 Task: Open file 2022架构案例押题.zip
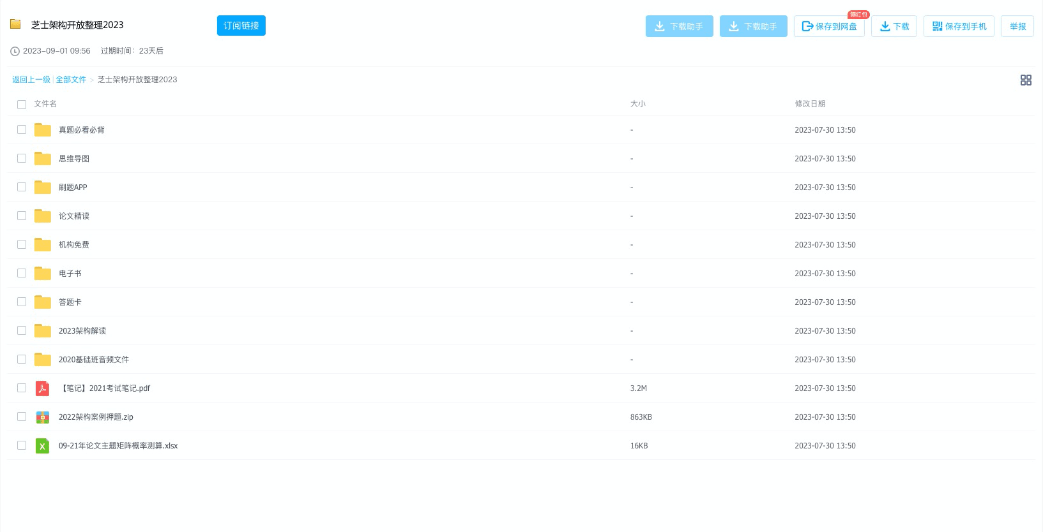point(96,417)
